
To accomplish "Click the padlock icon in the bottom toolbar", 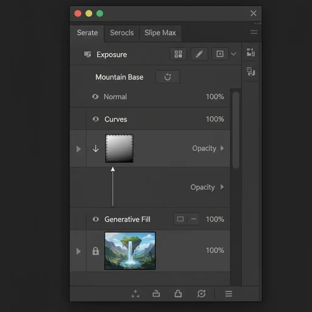I will click(x=178, y=294).
